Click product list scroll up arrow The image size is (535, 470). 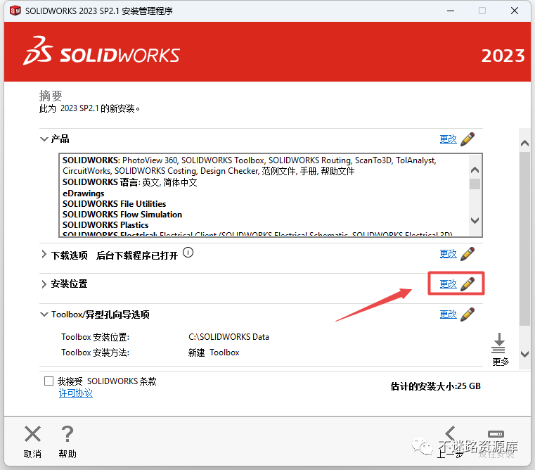point(475,170)
